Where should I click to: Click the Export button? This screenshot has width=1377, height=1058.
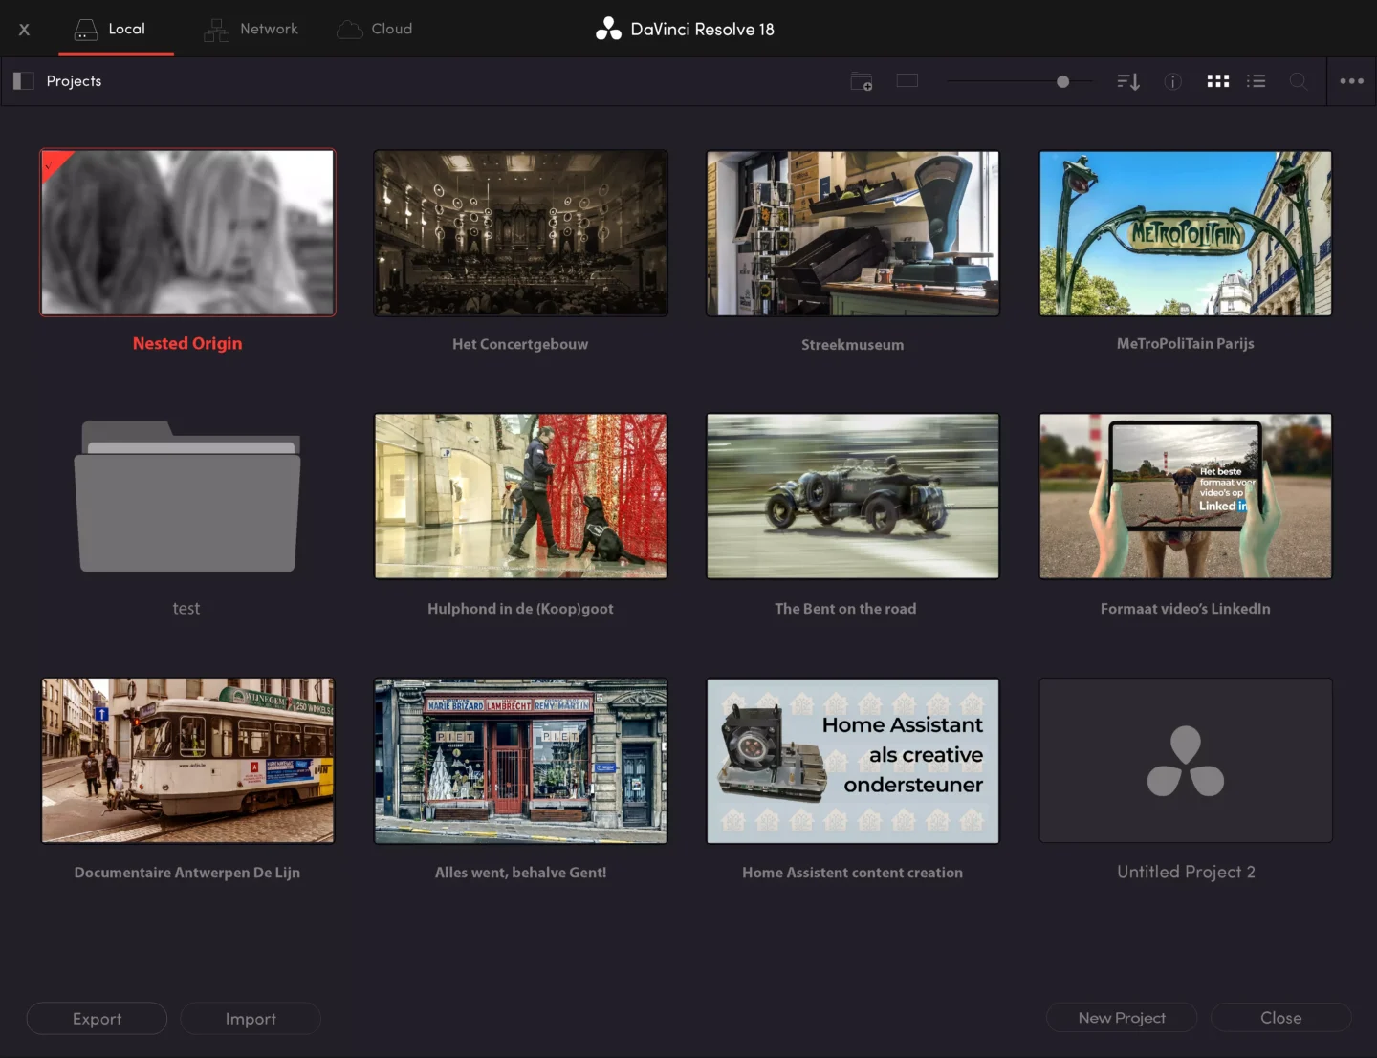(x=96, y=1018)
